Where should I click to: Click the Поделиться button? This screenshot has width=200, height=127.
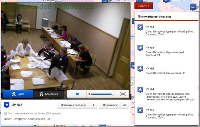pos(110,105)
